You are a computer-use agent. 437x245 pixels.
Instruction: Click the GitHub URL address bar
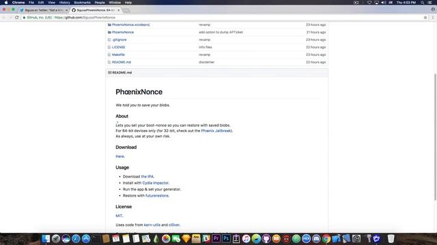(x=223, y=18)
